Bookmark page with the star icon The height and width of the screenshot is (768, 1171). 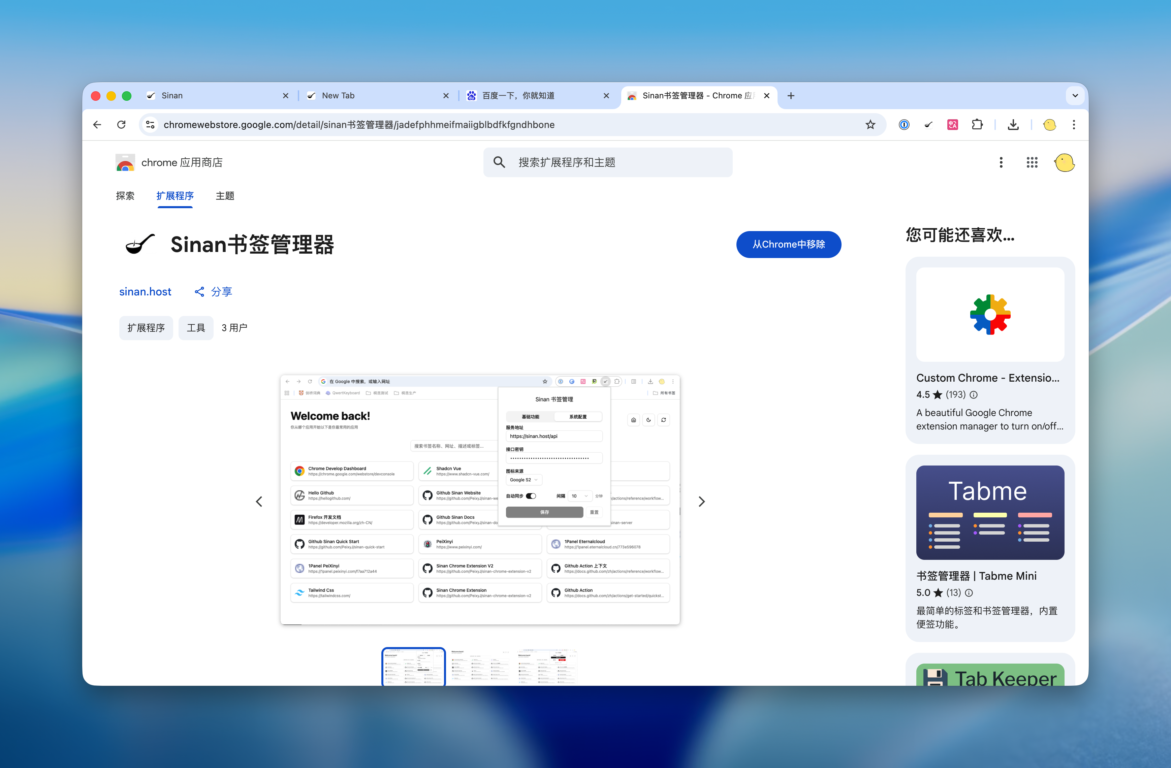[x=870, y=125]
